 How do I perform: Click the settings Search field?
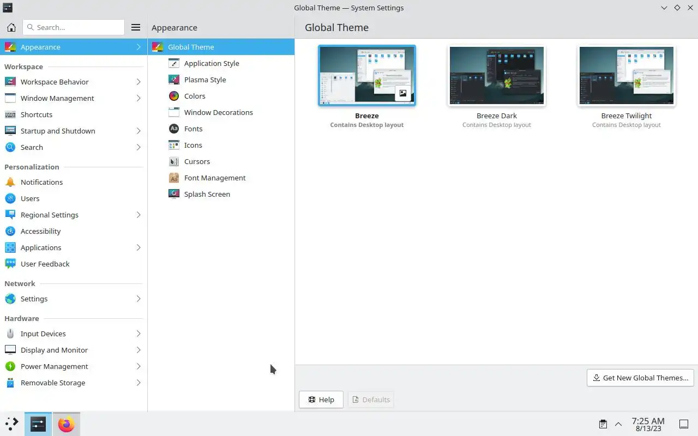pos(74,27)
